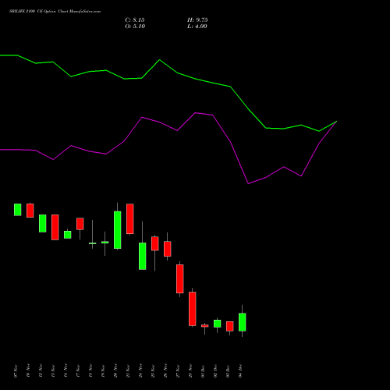The image size is (390, 390).
Task: Click the '17 Nov' date label
Action: point(78,371)
